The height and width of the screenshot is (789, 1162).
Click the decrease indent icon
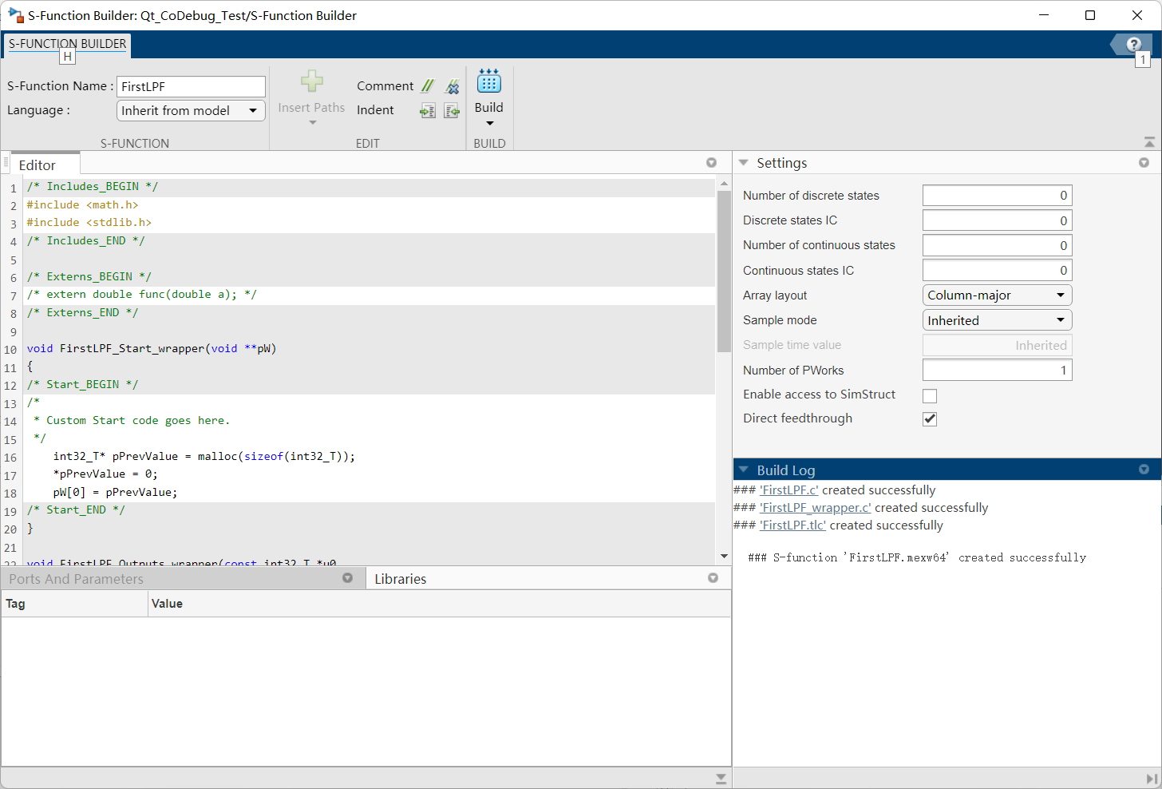(453, 111)
